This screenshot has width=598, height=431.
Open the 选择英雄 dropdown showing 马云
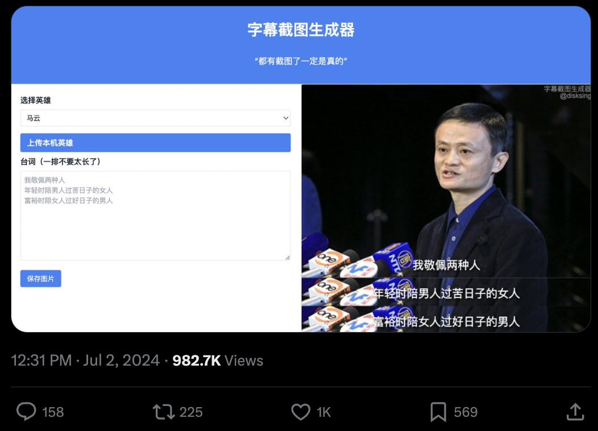[x=155, y=118]
